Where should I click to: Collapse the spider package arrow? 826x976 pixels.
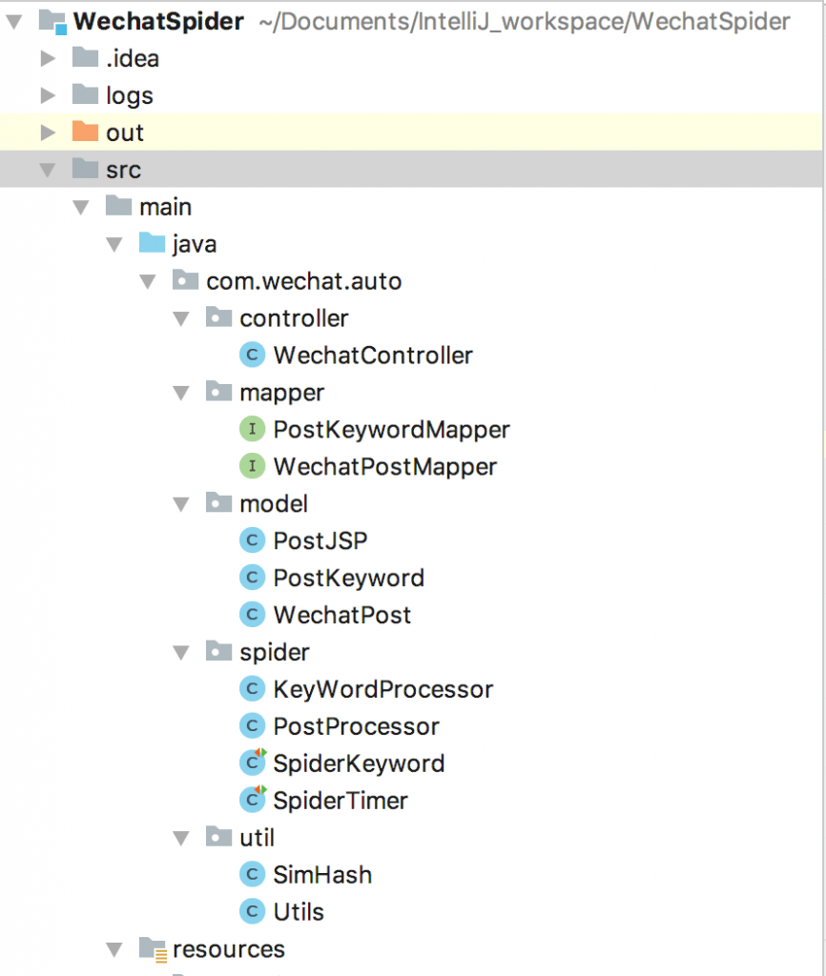pyautogui.click(x=181, y=653)
